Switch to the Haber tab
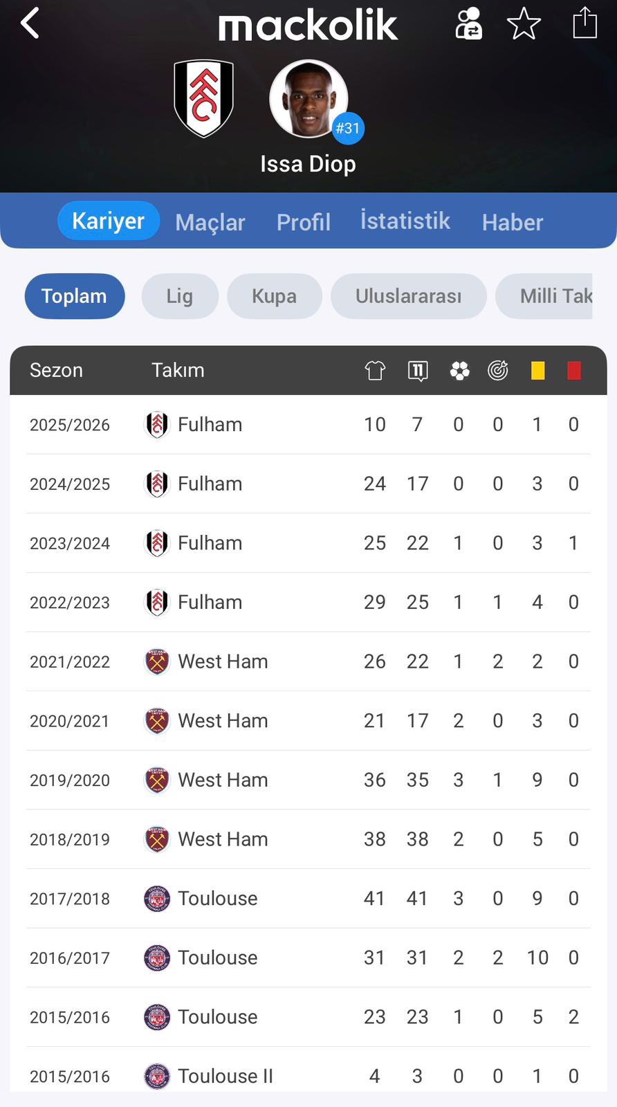 pos(512,222)
